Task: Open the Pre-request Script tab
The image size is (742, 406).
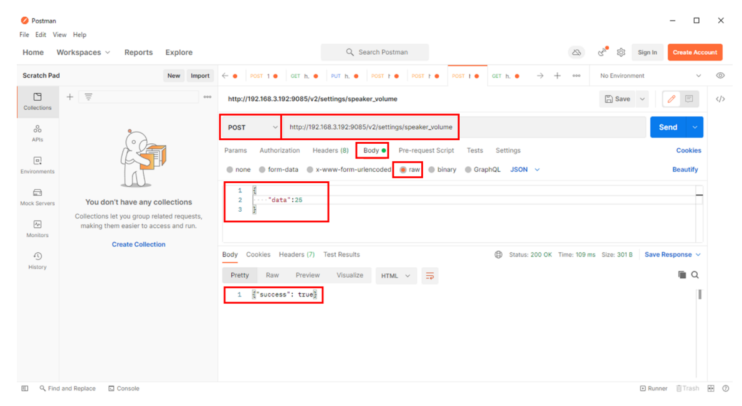Action: pyautogui.click(x=426, y=150)
